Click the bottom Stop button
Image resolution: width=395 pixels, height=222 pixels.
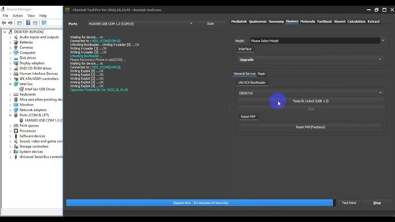(x=377, y=203)
